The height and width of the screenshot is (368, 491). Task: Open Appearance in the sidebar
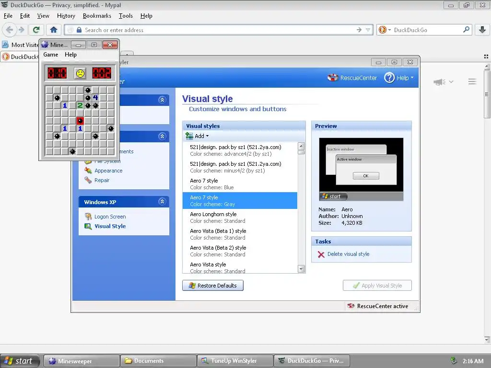108,171
